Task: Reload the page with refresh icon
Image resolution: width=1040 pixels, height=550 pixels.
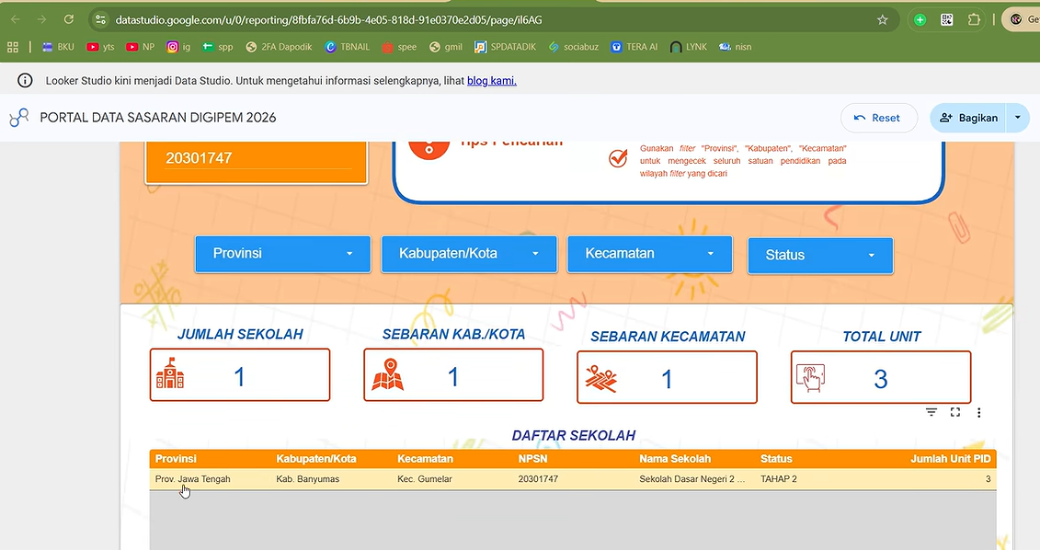Action: click(68, 19)
